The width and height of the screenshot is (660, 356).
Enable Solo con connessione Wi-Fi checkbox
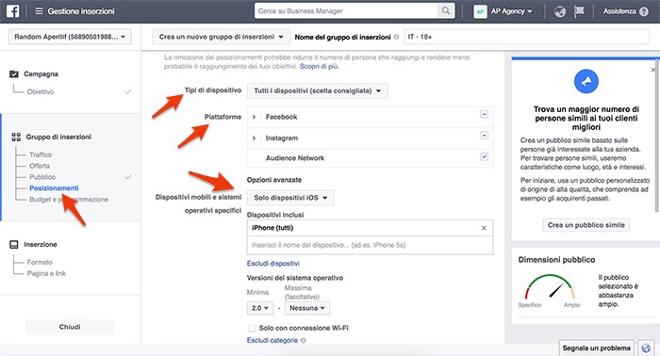(252, 328)
